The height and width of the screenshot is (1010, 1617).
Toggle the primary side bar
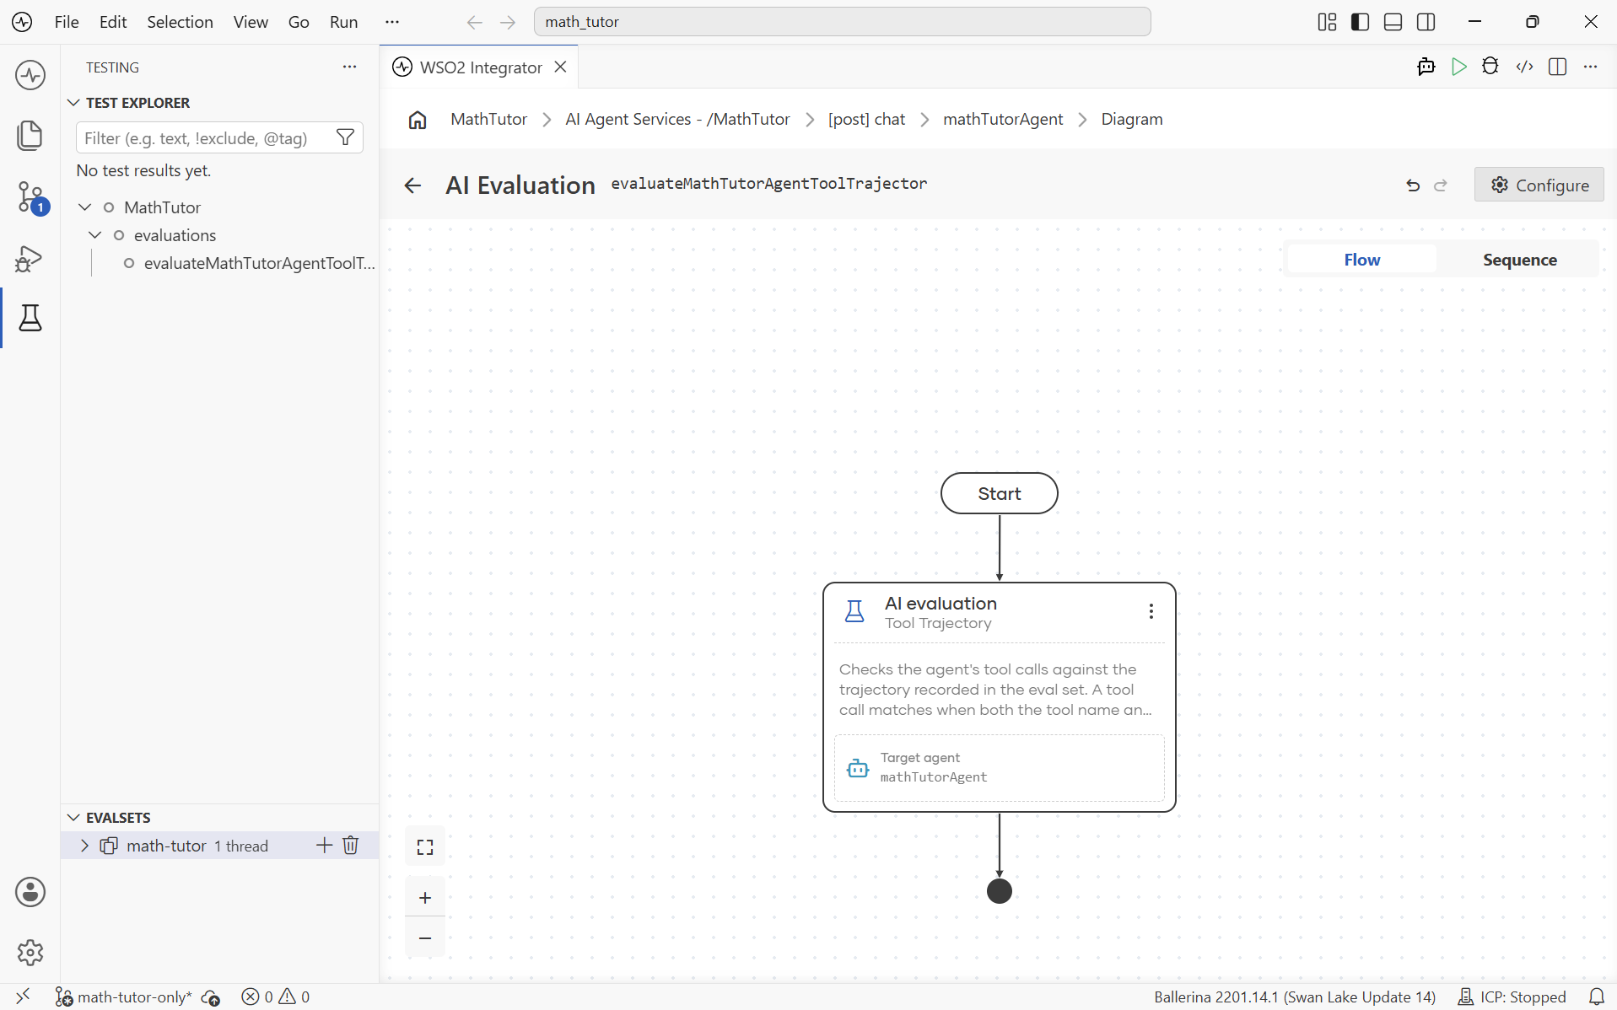pyautogui.click(x=1360, y=22)
